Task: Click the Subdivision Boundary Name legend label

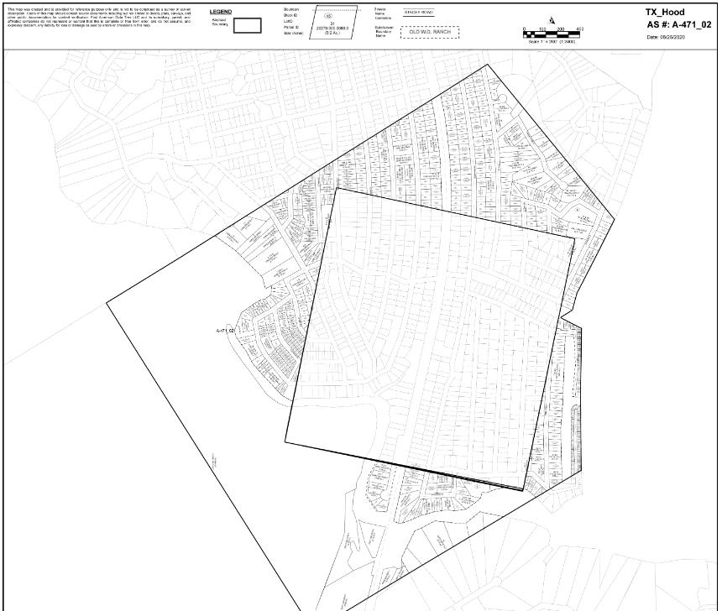Action: (x=383, y=31)
